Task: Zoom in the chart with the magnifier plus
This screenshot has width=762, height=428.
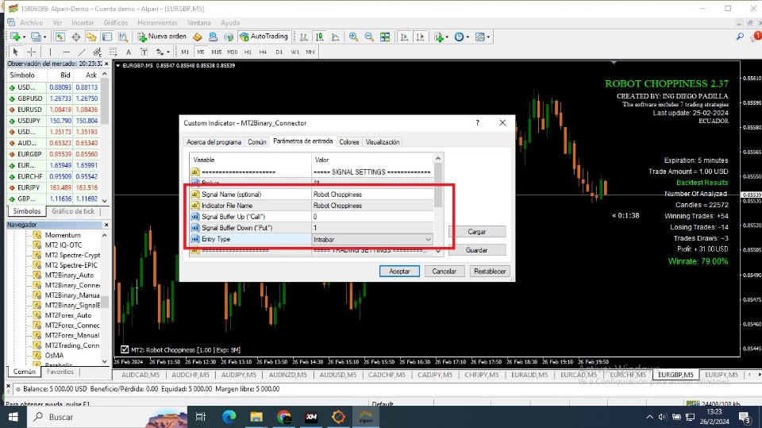Action: (353, 37)
